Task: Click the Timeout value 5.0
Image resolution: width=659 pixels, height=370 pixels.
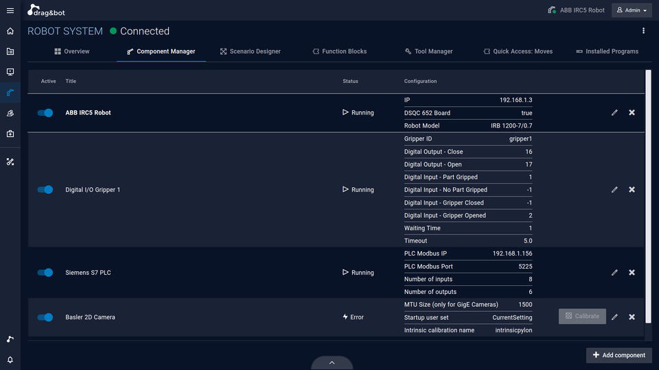Action: (528, 241)
